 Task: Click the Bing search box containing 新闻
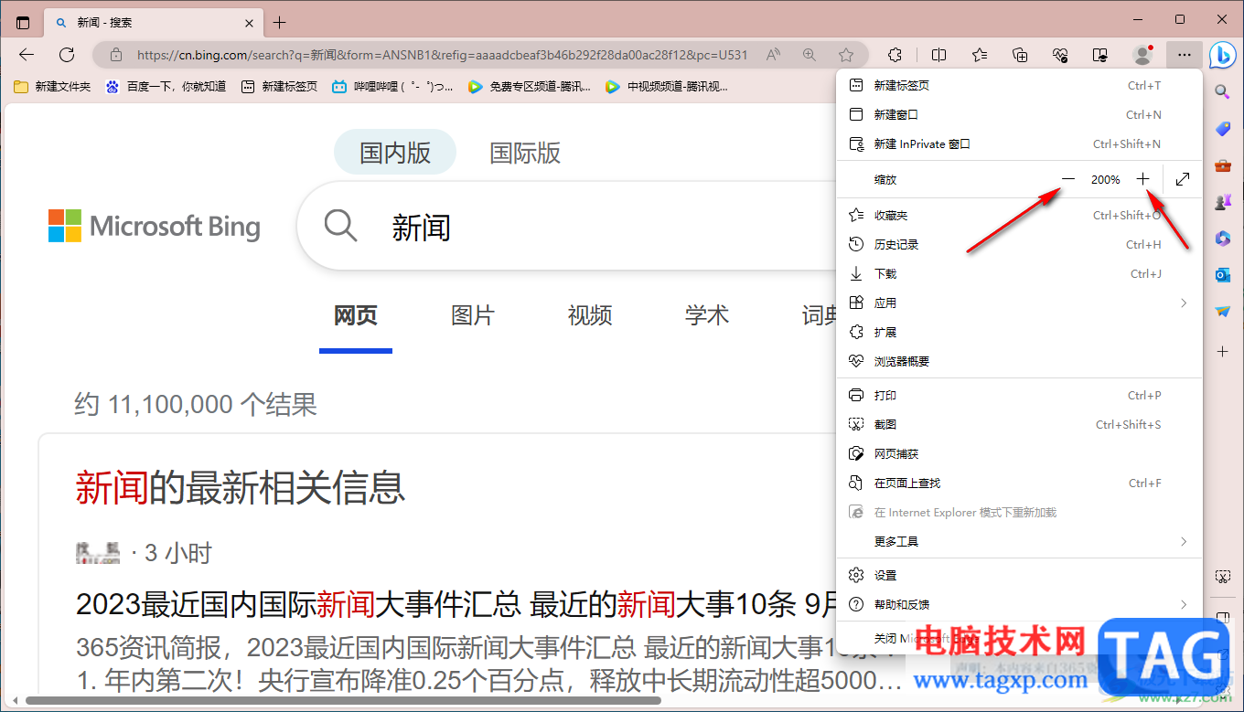(x=567, y=226)
